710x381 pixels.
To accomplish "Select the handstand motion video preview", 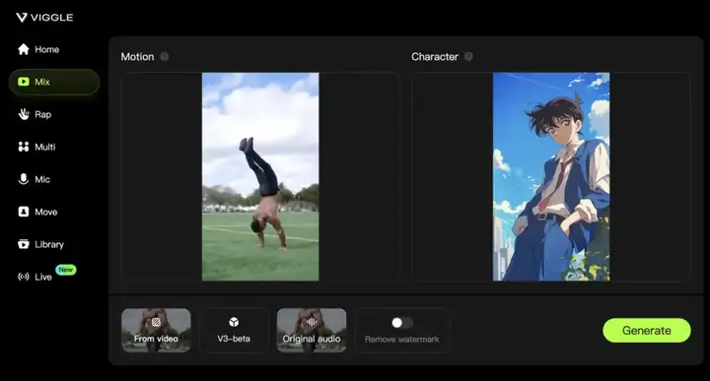I will point(260,176).
